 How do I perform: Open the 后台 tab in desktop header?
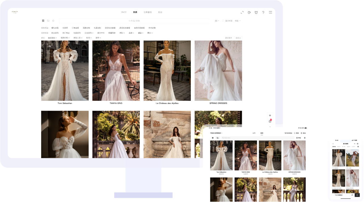[x=160, y=12]
